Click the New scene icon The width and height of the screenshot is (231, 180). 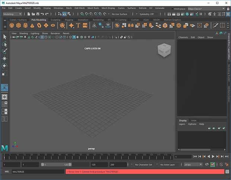29,14
